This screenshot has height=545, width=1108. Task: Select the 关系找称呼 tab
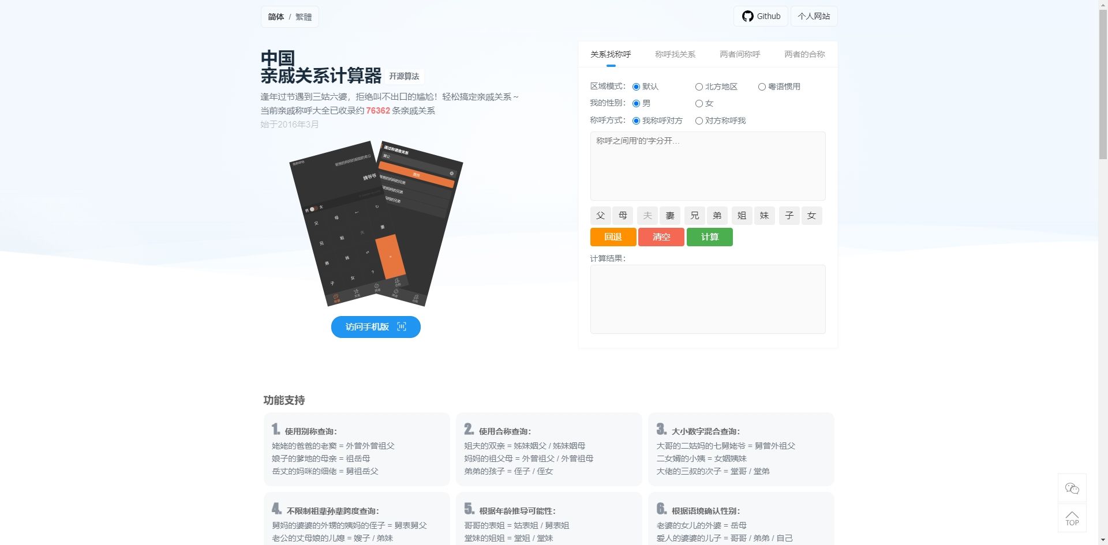pos(611,54)
